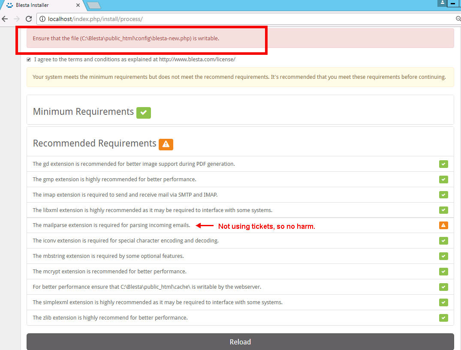Click the simplexml extension requirement text

pos(157,302)
